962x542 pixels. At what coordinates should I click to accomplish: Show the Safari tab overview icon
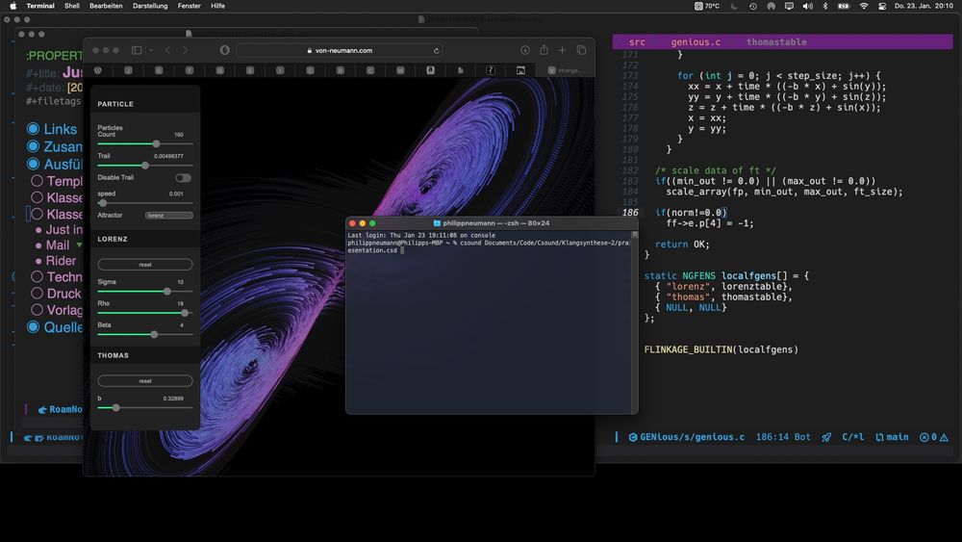click(581, 50)
